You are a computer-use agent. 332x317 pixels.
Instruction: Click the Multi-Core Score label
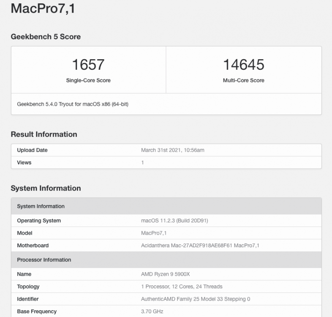tap(243, 80)
